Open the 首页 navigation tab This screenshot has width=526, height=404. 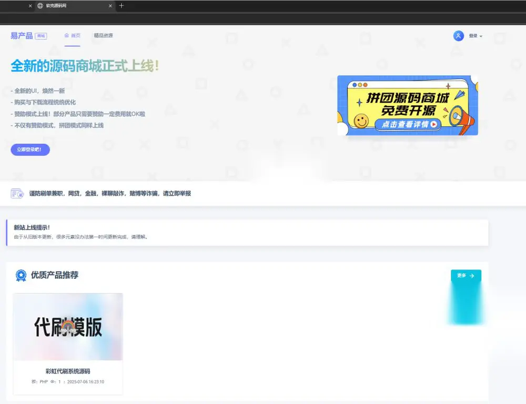pos(73,35)
